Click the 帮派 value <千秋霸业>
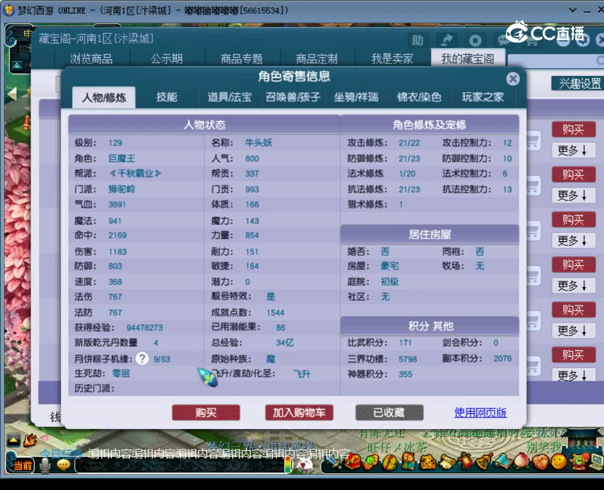This screenshot has width=604, height=490. (x=135, y=174)
